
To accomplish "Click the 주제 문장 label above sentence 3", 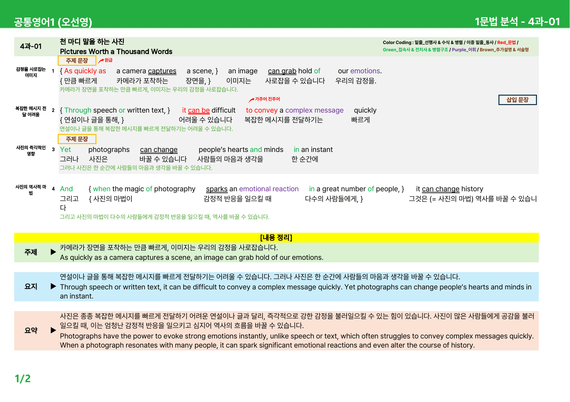I will coord(77,139).
